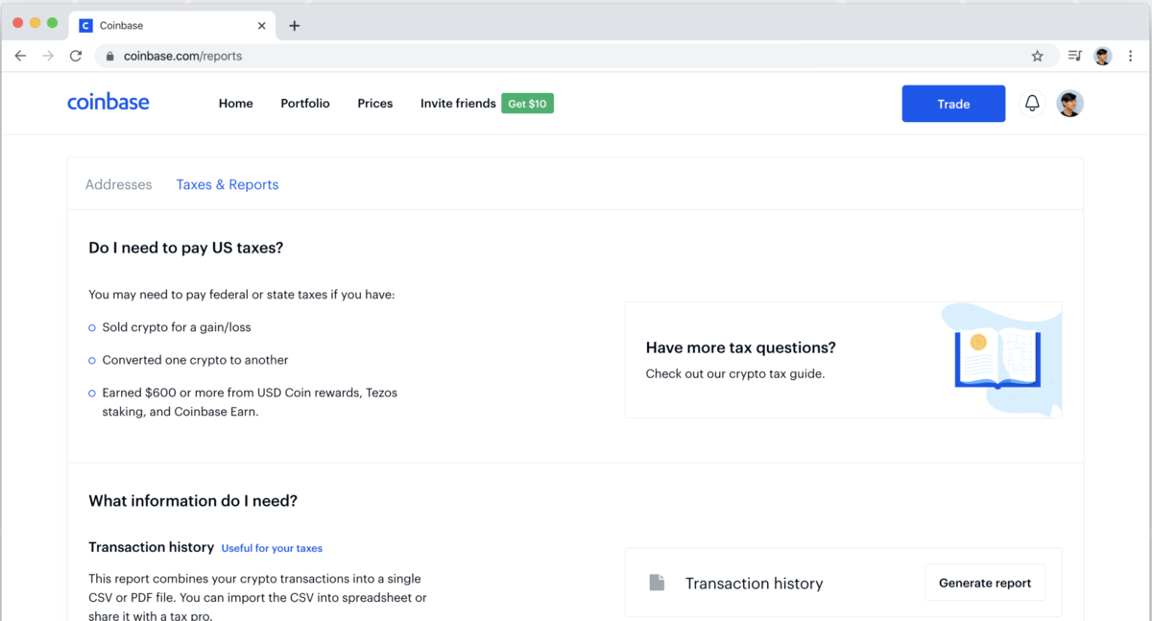Screen dimensions: 1152x621
Task: Select the Coinbase tab in the tab strip
Action: [173, 26]
